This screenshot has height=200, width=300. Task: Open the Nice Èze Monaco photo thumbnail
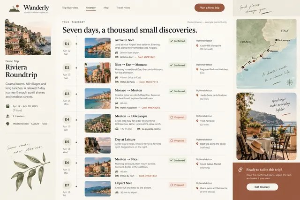(97, 73)
